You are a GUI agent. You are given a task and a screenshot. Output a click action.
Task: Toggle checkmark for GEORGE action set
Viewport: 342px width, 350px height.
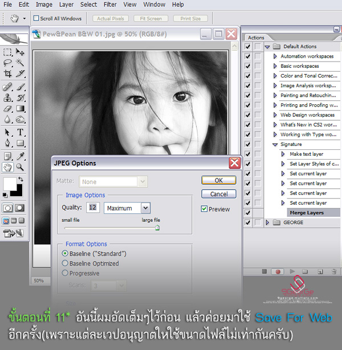[x=247, y=222]
